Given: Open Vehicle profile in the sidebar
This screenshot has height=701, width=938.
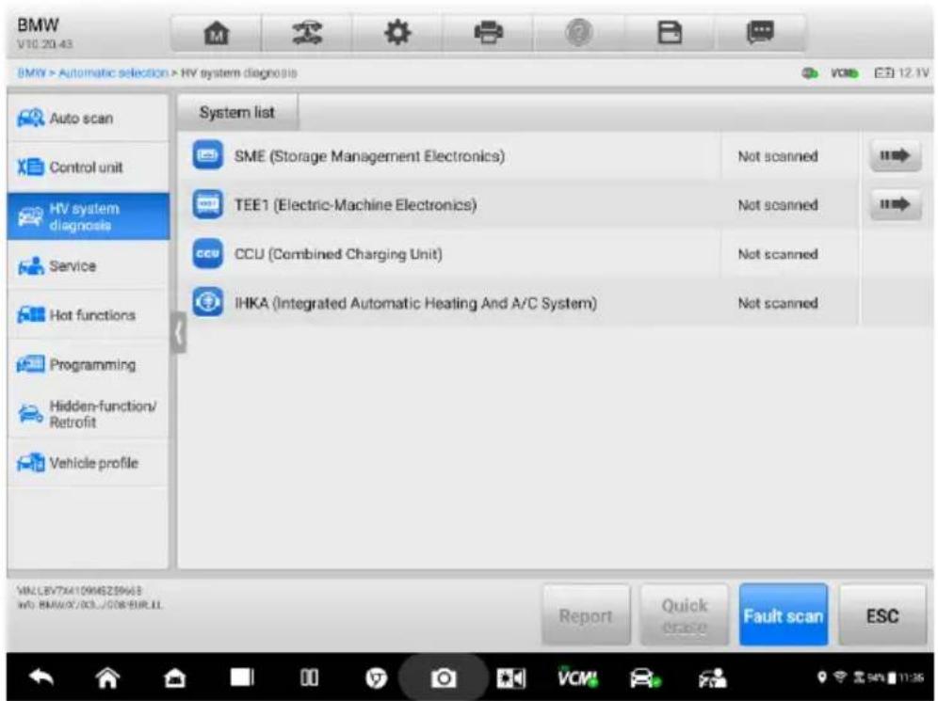Looking at the screenshot, I should click(88, 463).
